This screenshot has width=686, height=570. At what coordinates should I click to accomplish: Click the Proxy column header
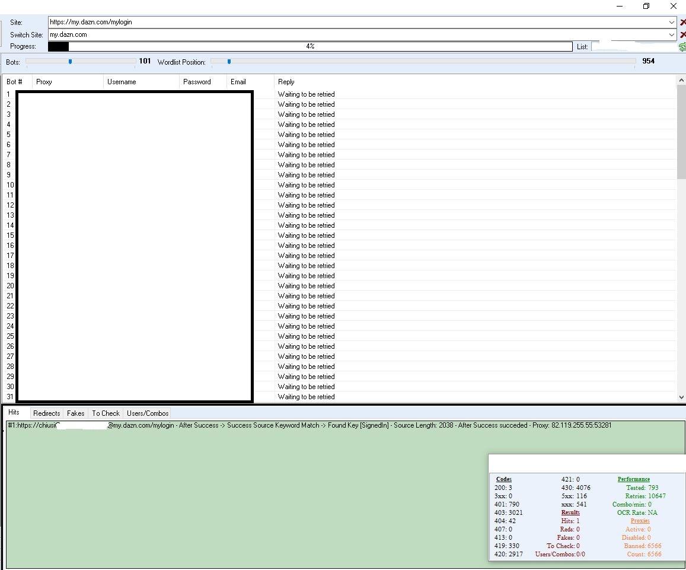[44, 82]
